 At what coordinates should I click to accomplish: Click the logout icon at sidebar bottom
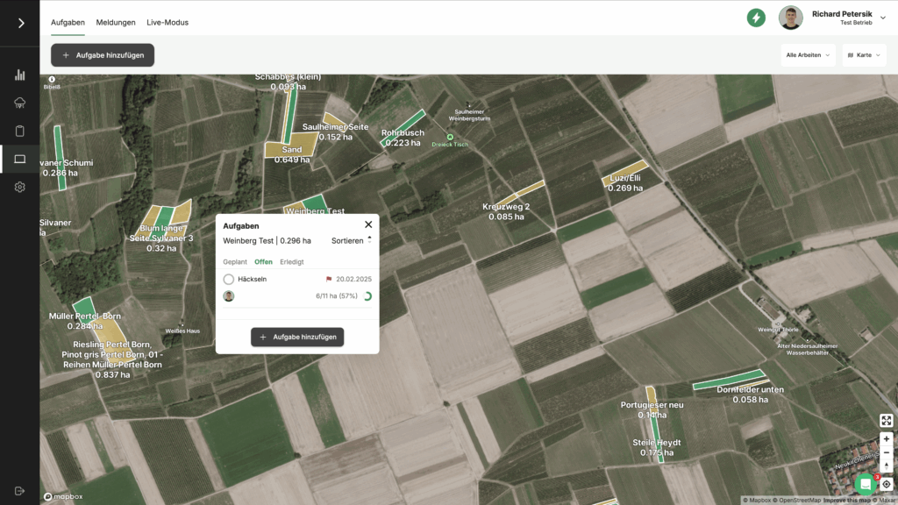pyautogui.click(x=20, y=491)
